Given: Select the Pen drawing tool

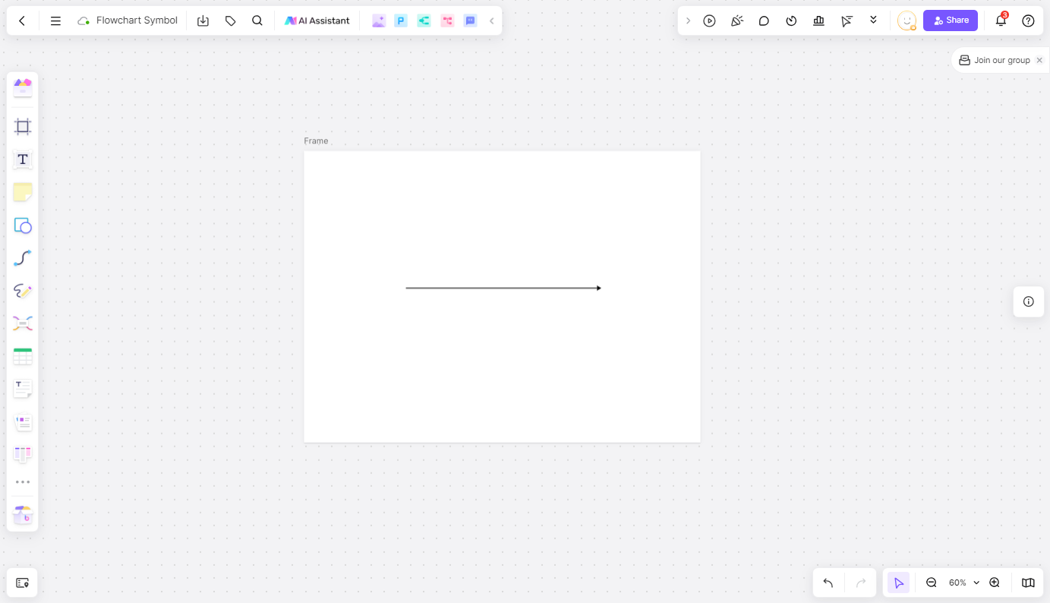Looking at the screenshot, I should [x=23, y=291].
